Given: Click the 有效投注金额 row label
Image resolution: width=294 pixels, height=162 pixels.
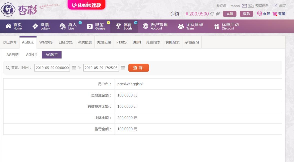Looking at the screenshot, I should click(100, 106).
